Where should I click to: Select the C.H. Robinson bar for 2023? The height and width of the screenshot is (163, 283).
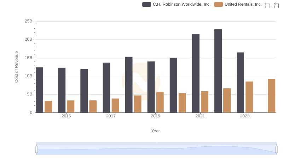tap(240, 83)
